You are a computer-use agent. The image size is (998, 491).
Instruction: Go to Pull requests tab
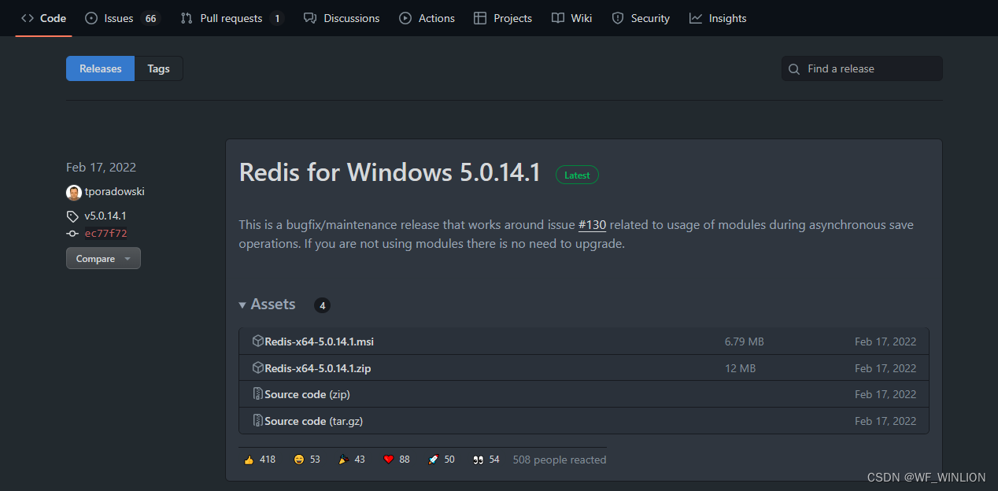(x=231, y=18)
